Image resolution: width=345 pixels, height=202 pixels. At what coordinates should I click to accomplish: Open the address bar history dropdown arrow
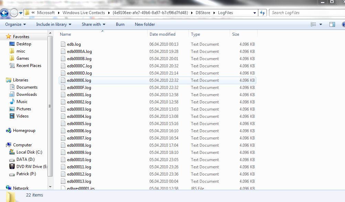coord(255,13)
